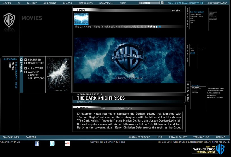Click the vertical Browse tab
The height and width of the screenshot is (157, 231).
21,67
